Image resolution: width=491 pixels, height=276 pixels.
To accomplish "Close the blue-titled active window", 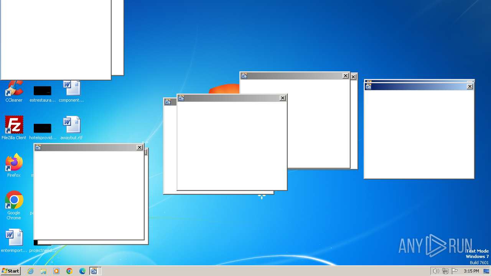I will pos(470,87).
